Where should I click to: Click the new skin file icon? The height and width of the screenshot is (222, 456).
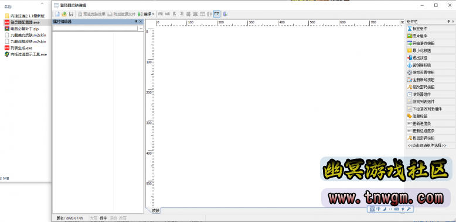(x=57, y=14)
